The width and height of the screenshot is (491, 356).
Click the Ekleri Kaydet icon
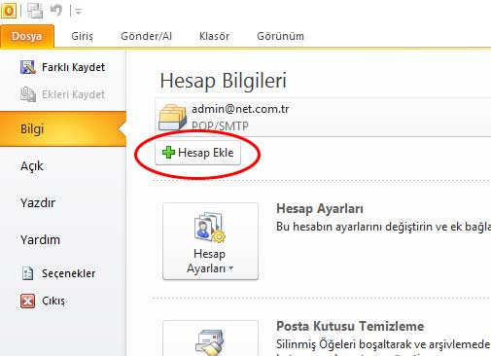[28, 94]
